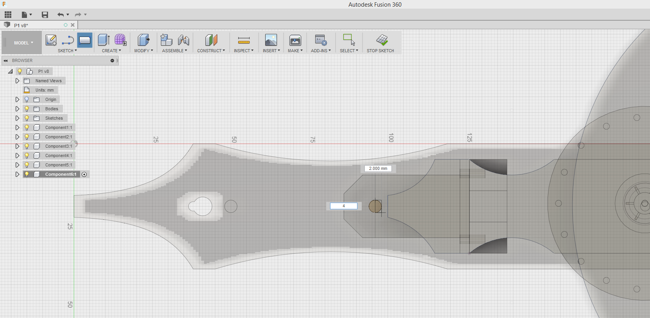Viewport: 650px width, 318px height.
Task: Select the P1 v8* document tab
Action: [21, 25]
